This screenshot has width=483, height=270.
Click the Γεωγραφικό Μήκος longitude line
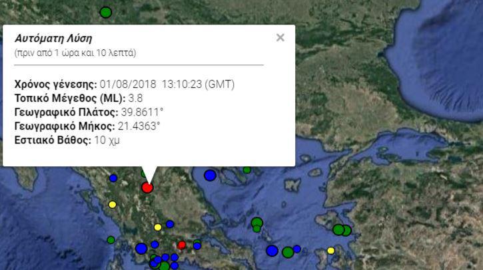pyautogui.click(x=87, y=126)
